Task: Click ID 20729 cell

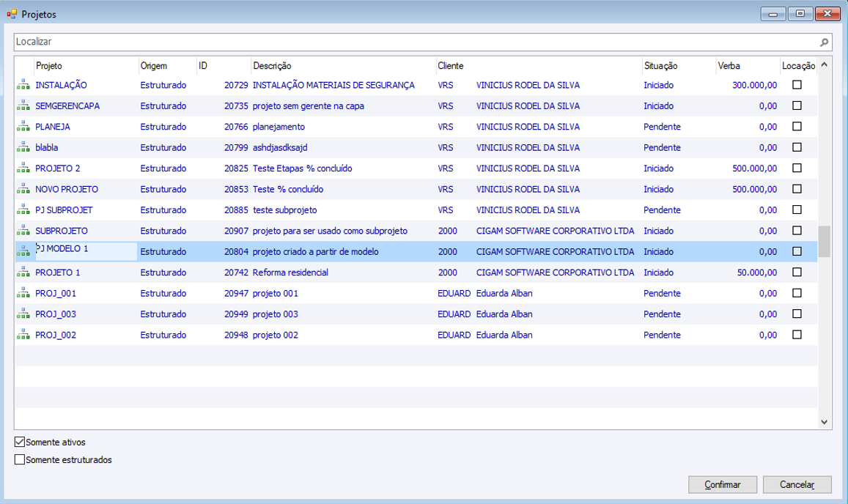Action: [236, 85]
